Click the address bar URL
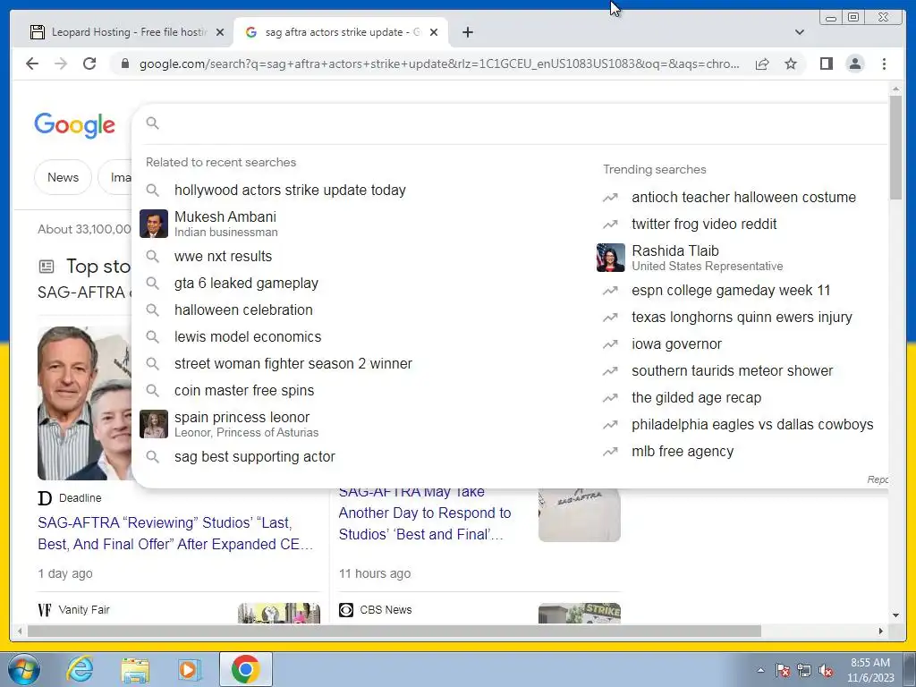 click(439, 64)
